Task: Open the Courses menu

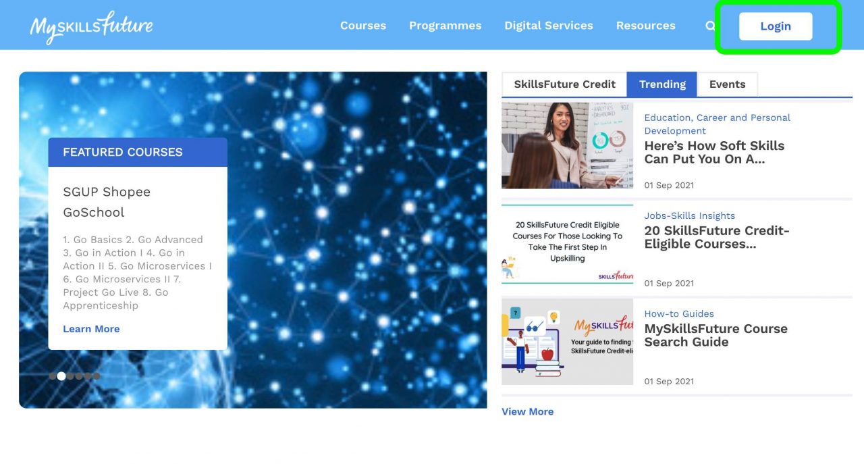Action: tap(362, 26)
